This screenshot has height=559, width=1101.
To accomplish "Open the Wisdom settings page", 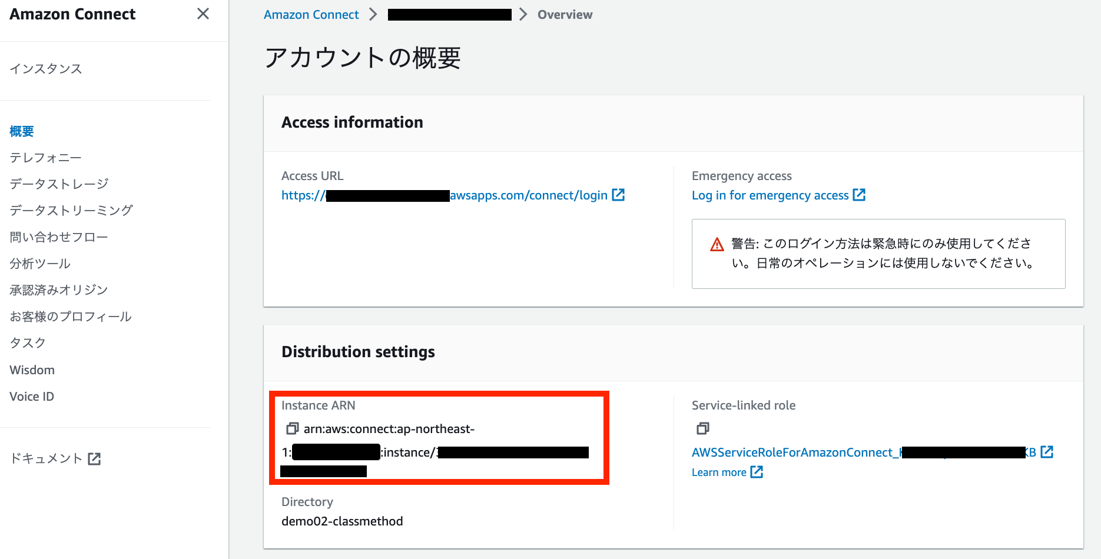I will click(32, 370).
